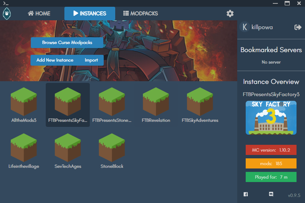305x203 pixels.
Task: Click the v0.9.5 version label
Action: [x=294, y=195]
